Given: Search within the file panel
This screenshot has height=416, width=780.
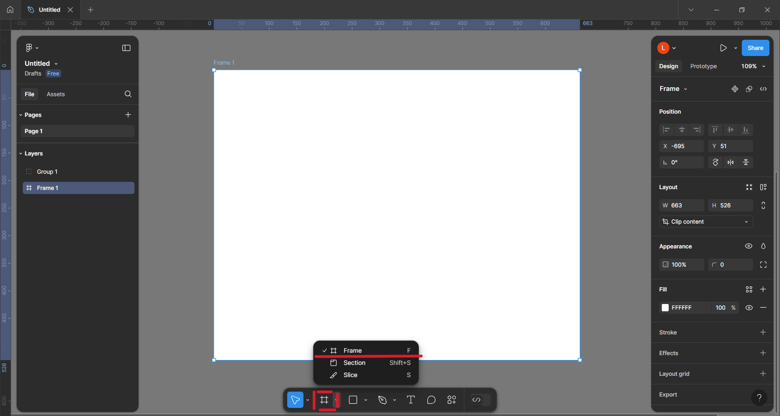Looking at the screenshot, I should [x=128, y=94].
